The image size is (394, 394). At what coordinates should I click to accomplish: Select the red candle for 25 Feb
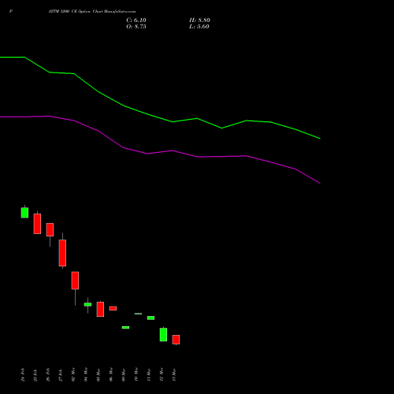[37, 224]
